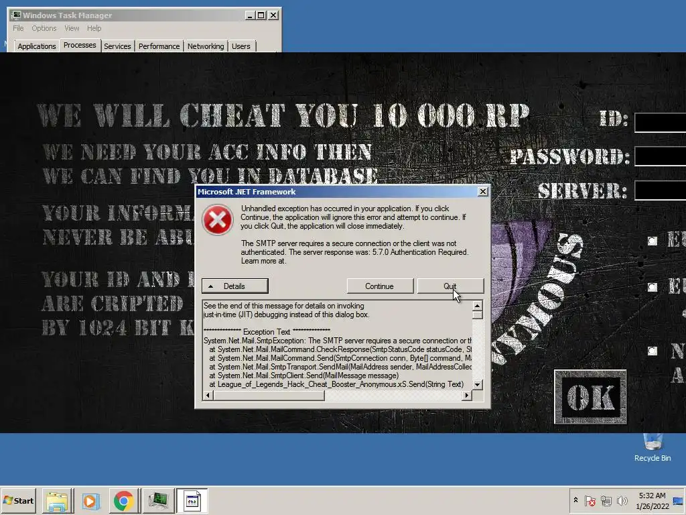This screenshot has width=686, height=515.
Task: Open the Services tab in Task Manager
Action: (117, 46)
